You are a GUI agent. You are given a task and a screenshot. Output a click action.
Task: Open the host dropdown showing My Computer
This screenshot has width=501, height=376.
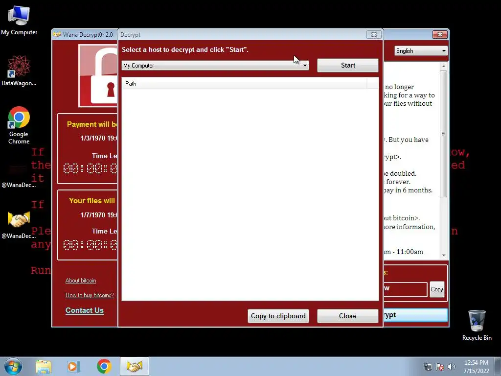[x=215, y=66]
